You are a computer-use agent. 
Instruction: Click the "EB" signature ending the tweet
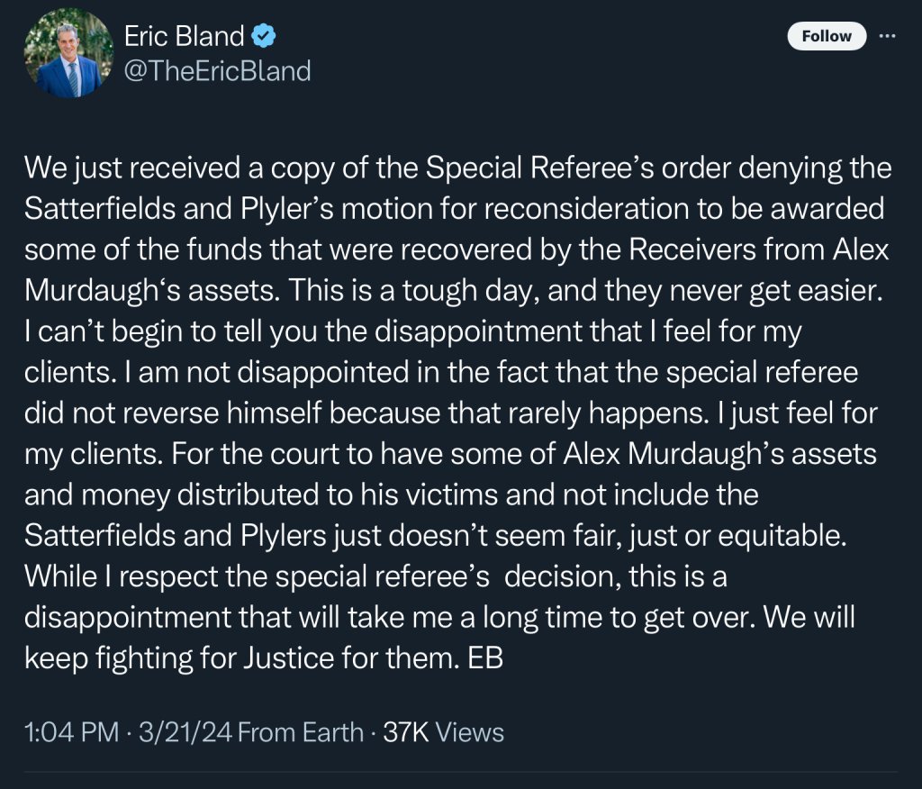(485, 658)
